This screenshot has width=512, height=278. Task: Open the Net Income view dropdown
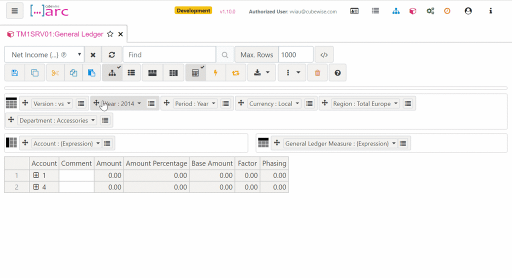point(44,55)
